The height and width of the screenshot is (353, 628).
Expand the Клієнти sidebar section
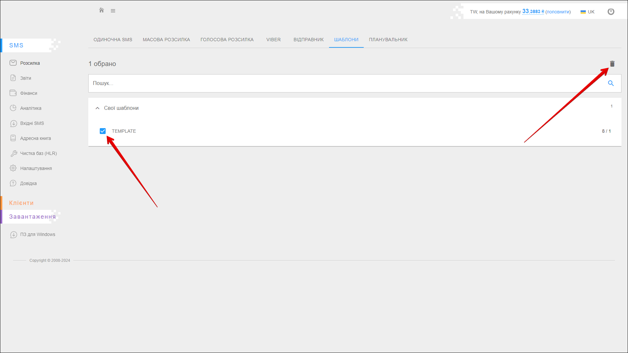[x=21, y=203]
